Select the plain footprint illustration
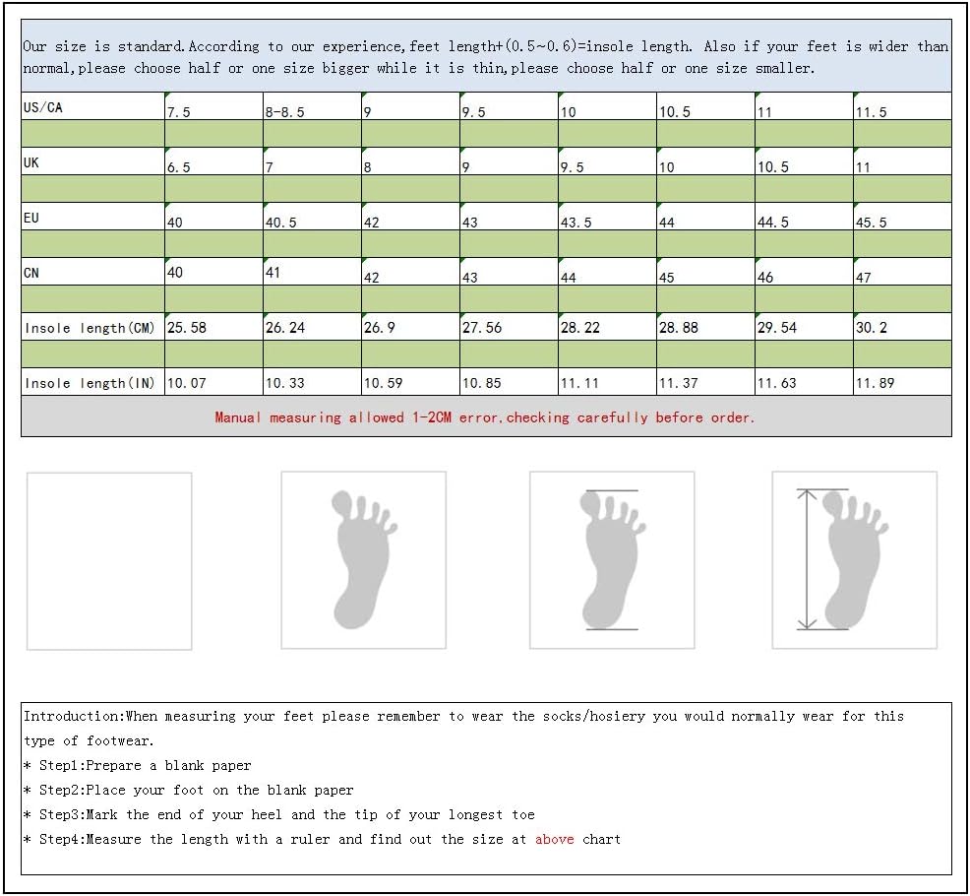Viewport: 970px width, 896px height. (x=364, y=560)
